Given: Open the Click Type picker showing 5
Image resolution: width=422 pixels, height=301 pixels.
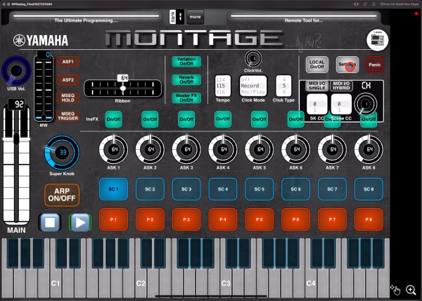Looking at the screenshot, I should pos(283,86).
